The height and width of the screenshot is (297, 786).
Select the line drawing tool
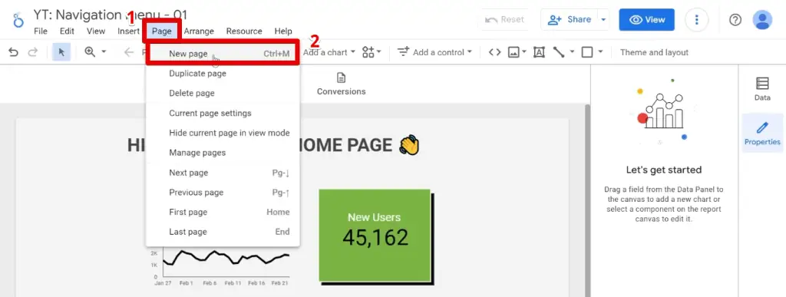(559, 52)
